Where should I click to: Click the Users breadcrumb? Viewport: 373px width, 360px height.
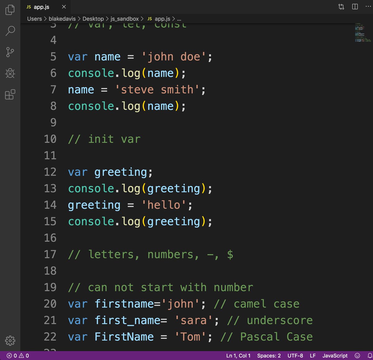pyautogui.click(x=34, y=19)
